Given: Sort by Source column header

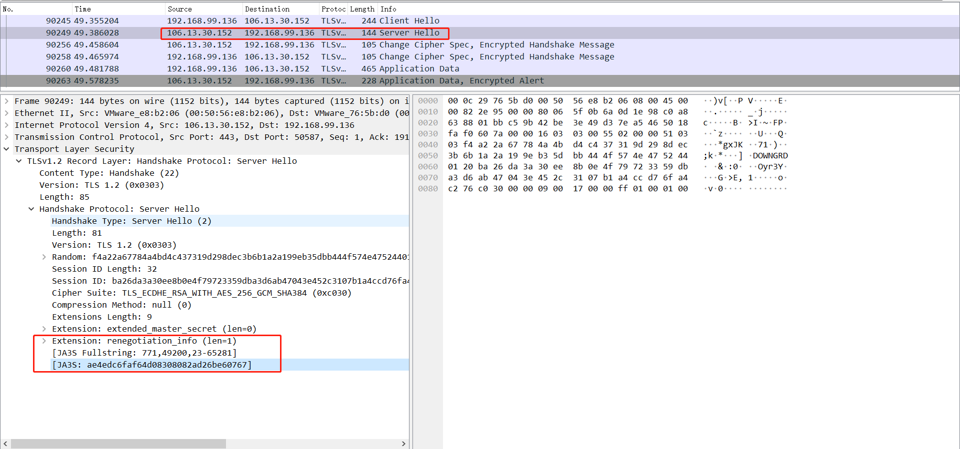Looking at the screenshot, I should (x=180, y=9).
